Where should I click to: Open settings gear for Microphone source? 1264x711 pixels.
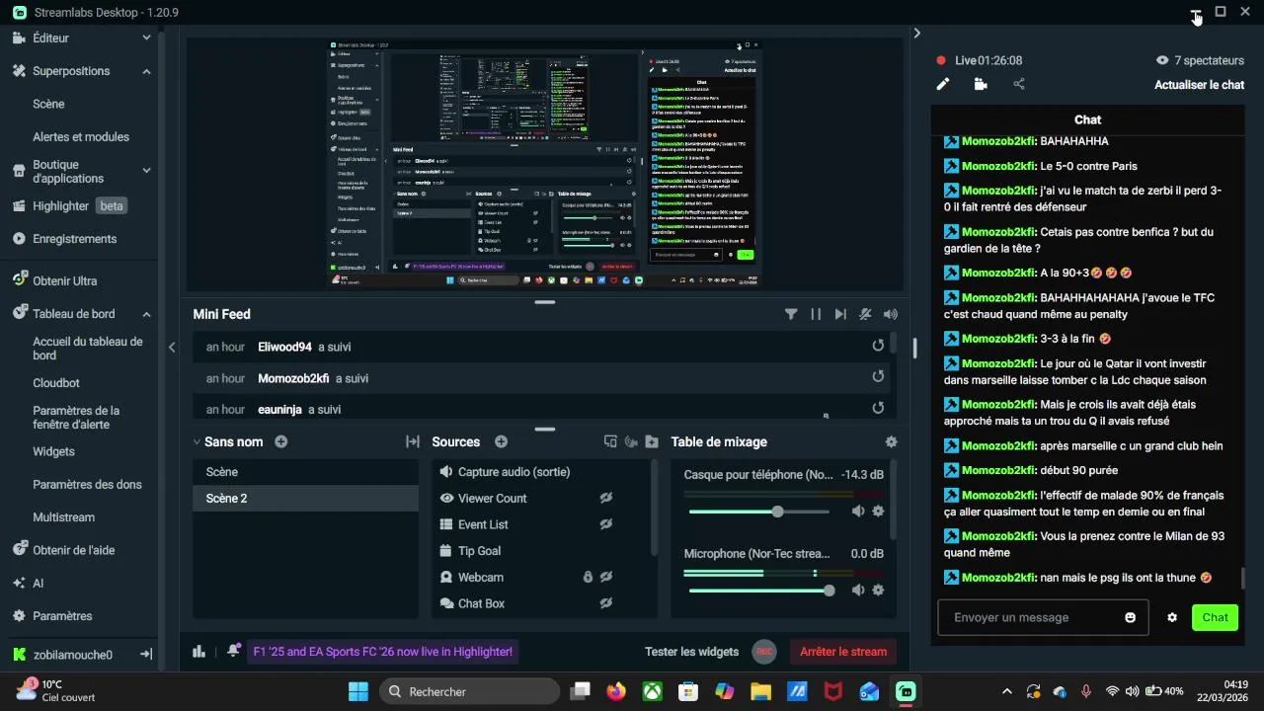point(878,590)
